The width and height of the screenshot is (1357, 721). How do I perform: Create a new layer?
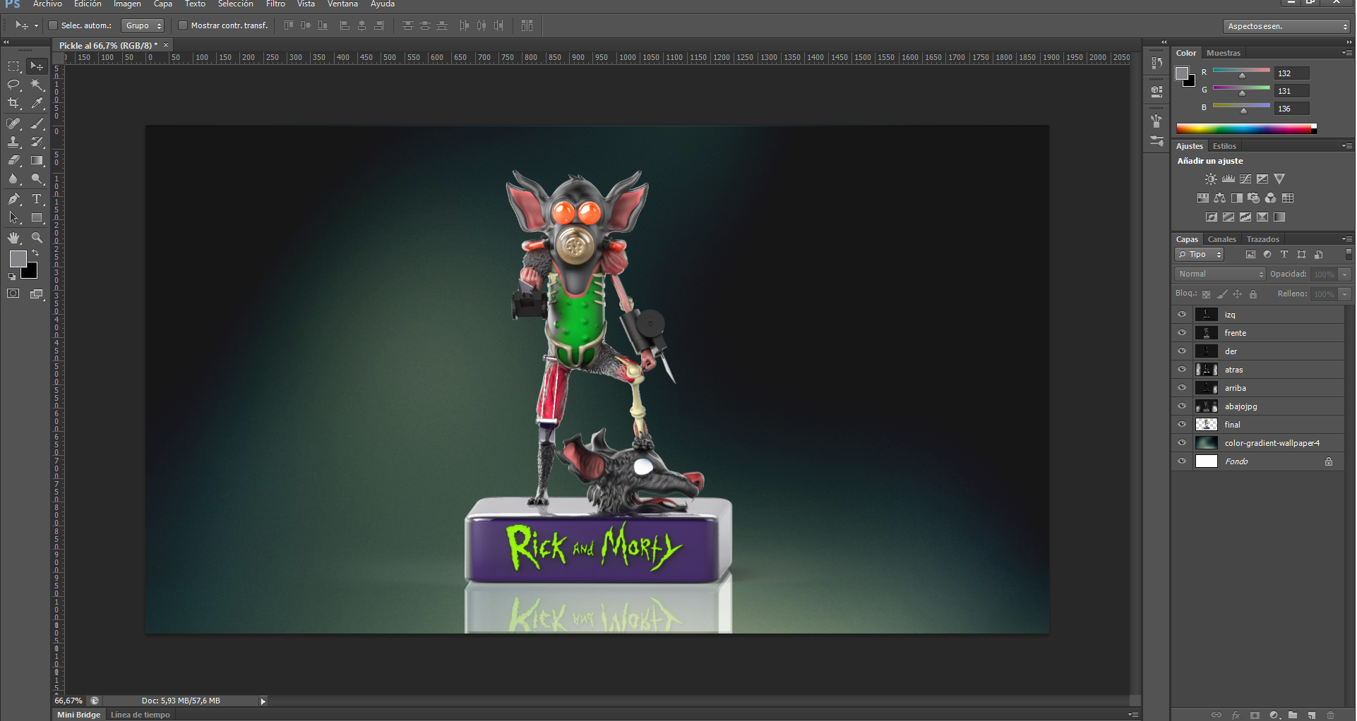pyautogui.click(x=1311, y=715)
